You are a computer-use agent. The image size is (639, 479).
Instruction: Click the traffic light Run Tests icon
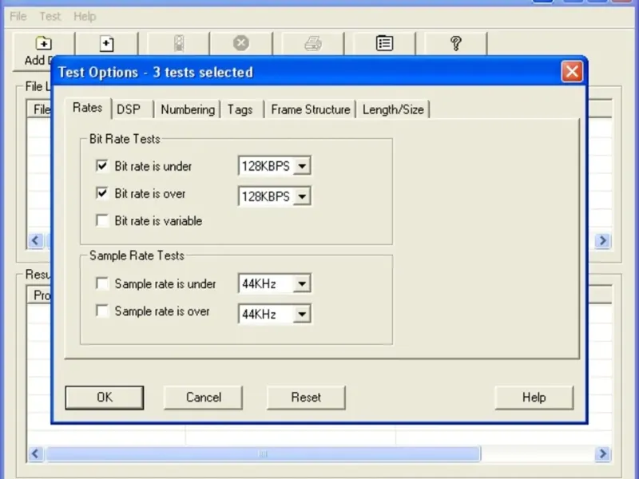pyautogui.click(x=179, y=43)
